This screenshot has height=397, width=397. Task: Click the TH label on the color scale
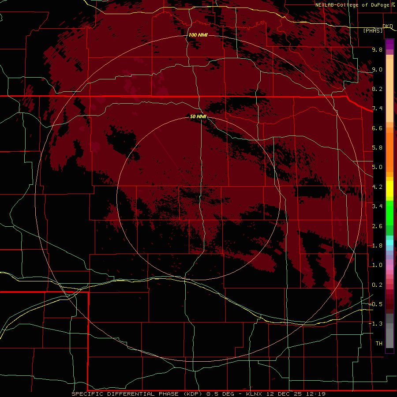(379, 343)
